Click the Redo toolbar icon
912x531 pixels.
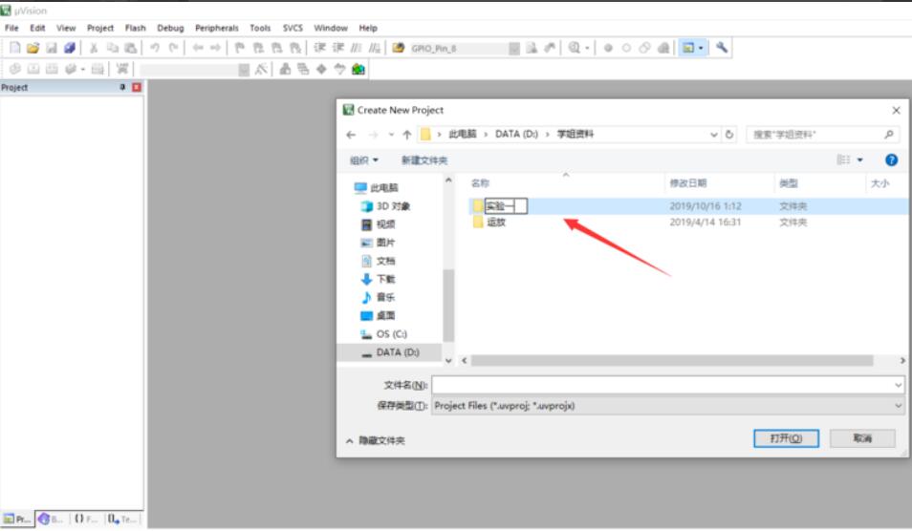point(173,48)
